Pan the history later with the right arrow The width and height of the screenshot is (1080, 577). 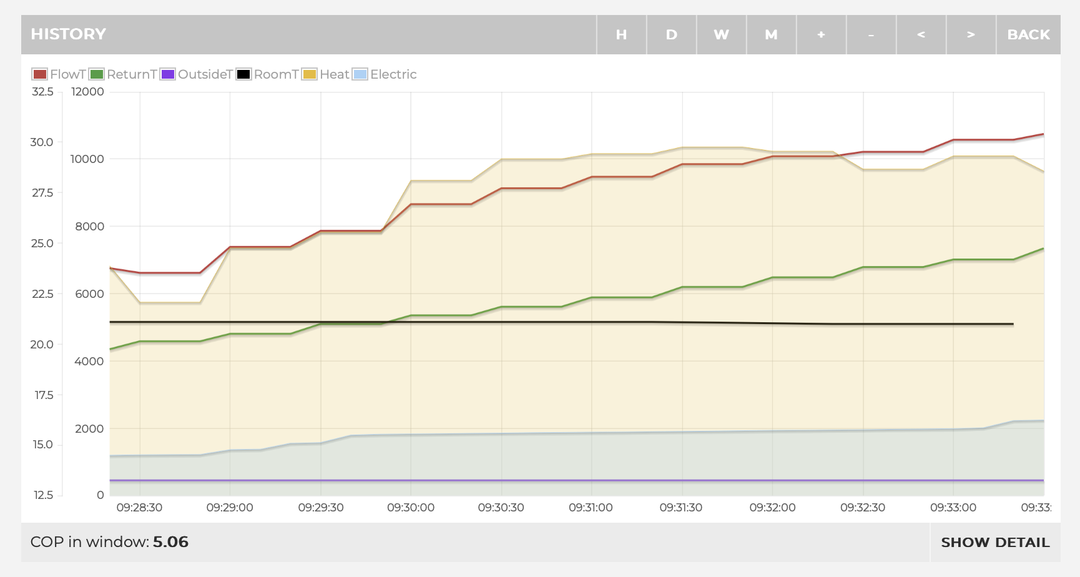(971, 35)
